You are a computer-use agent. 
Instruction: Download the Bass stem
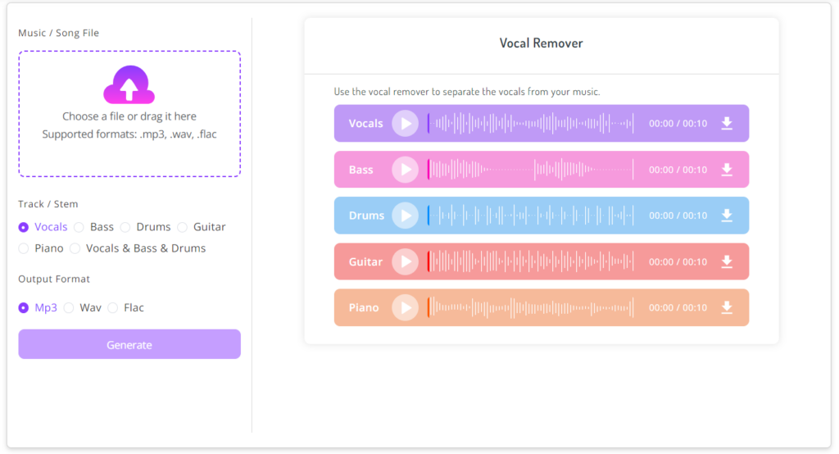pos(726,170)
